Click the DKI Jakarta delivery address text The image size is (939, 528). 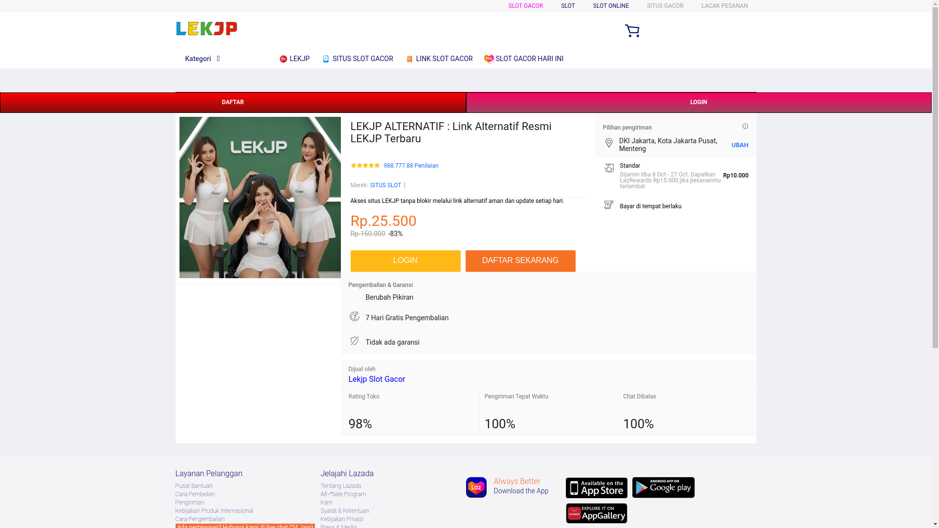click(x=668, y=145)
